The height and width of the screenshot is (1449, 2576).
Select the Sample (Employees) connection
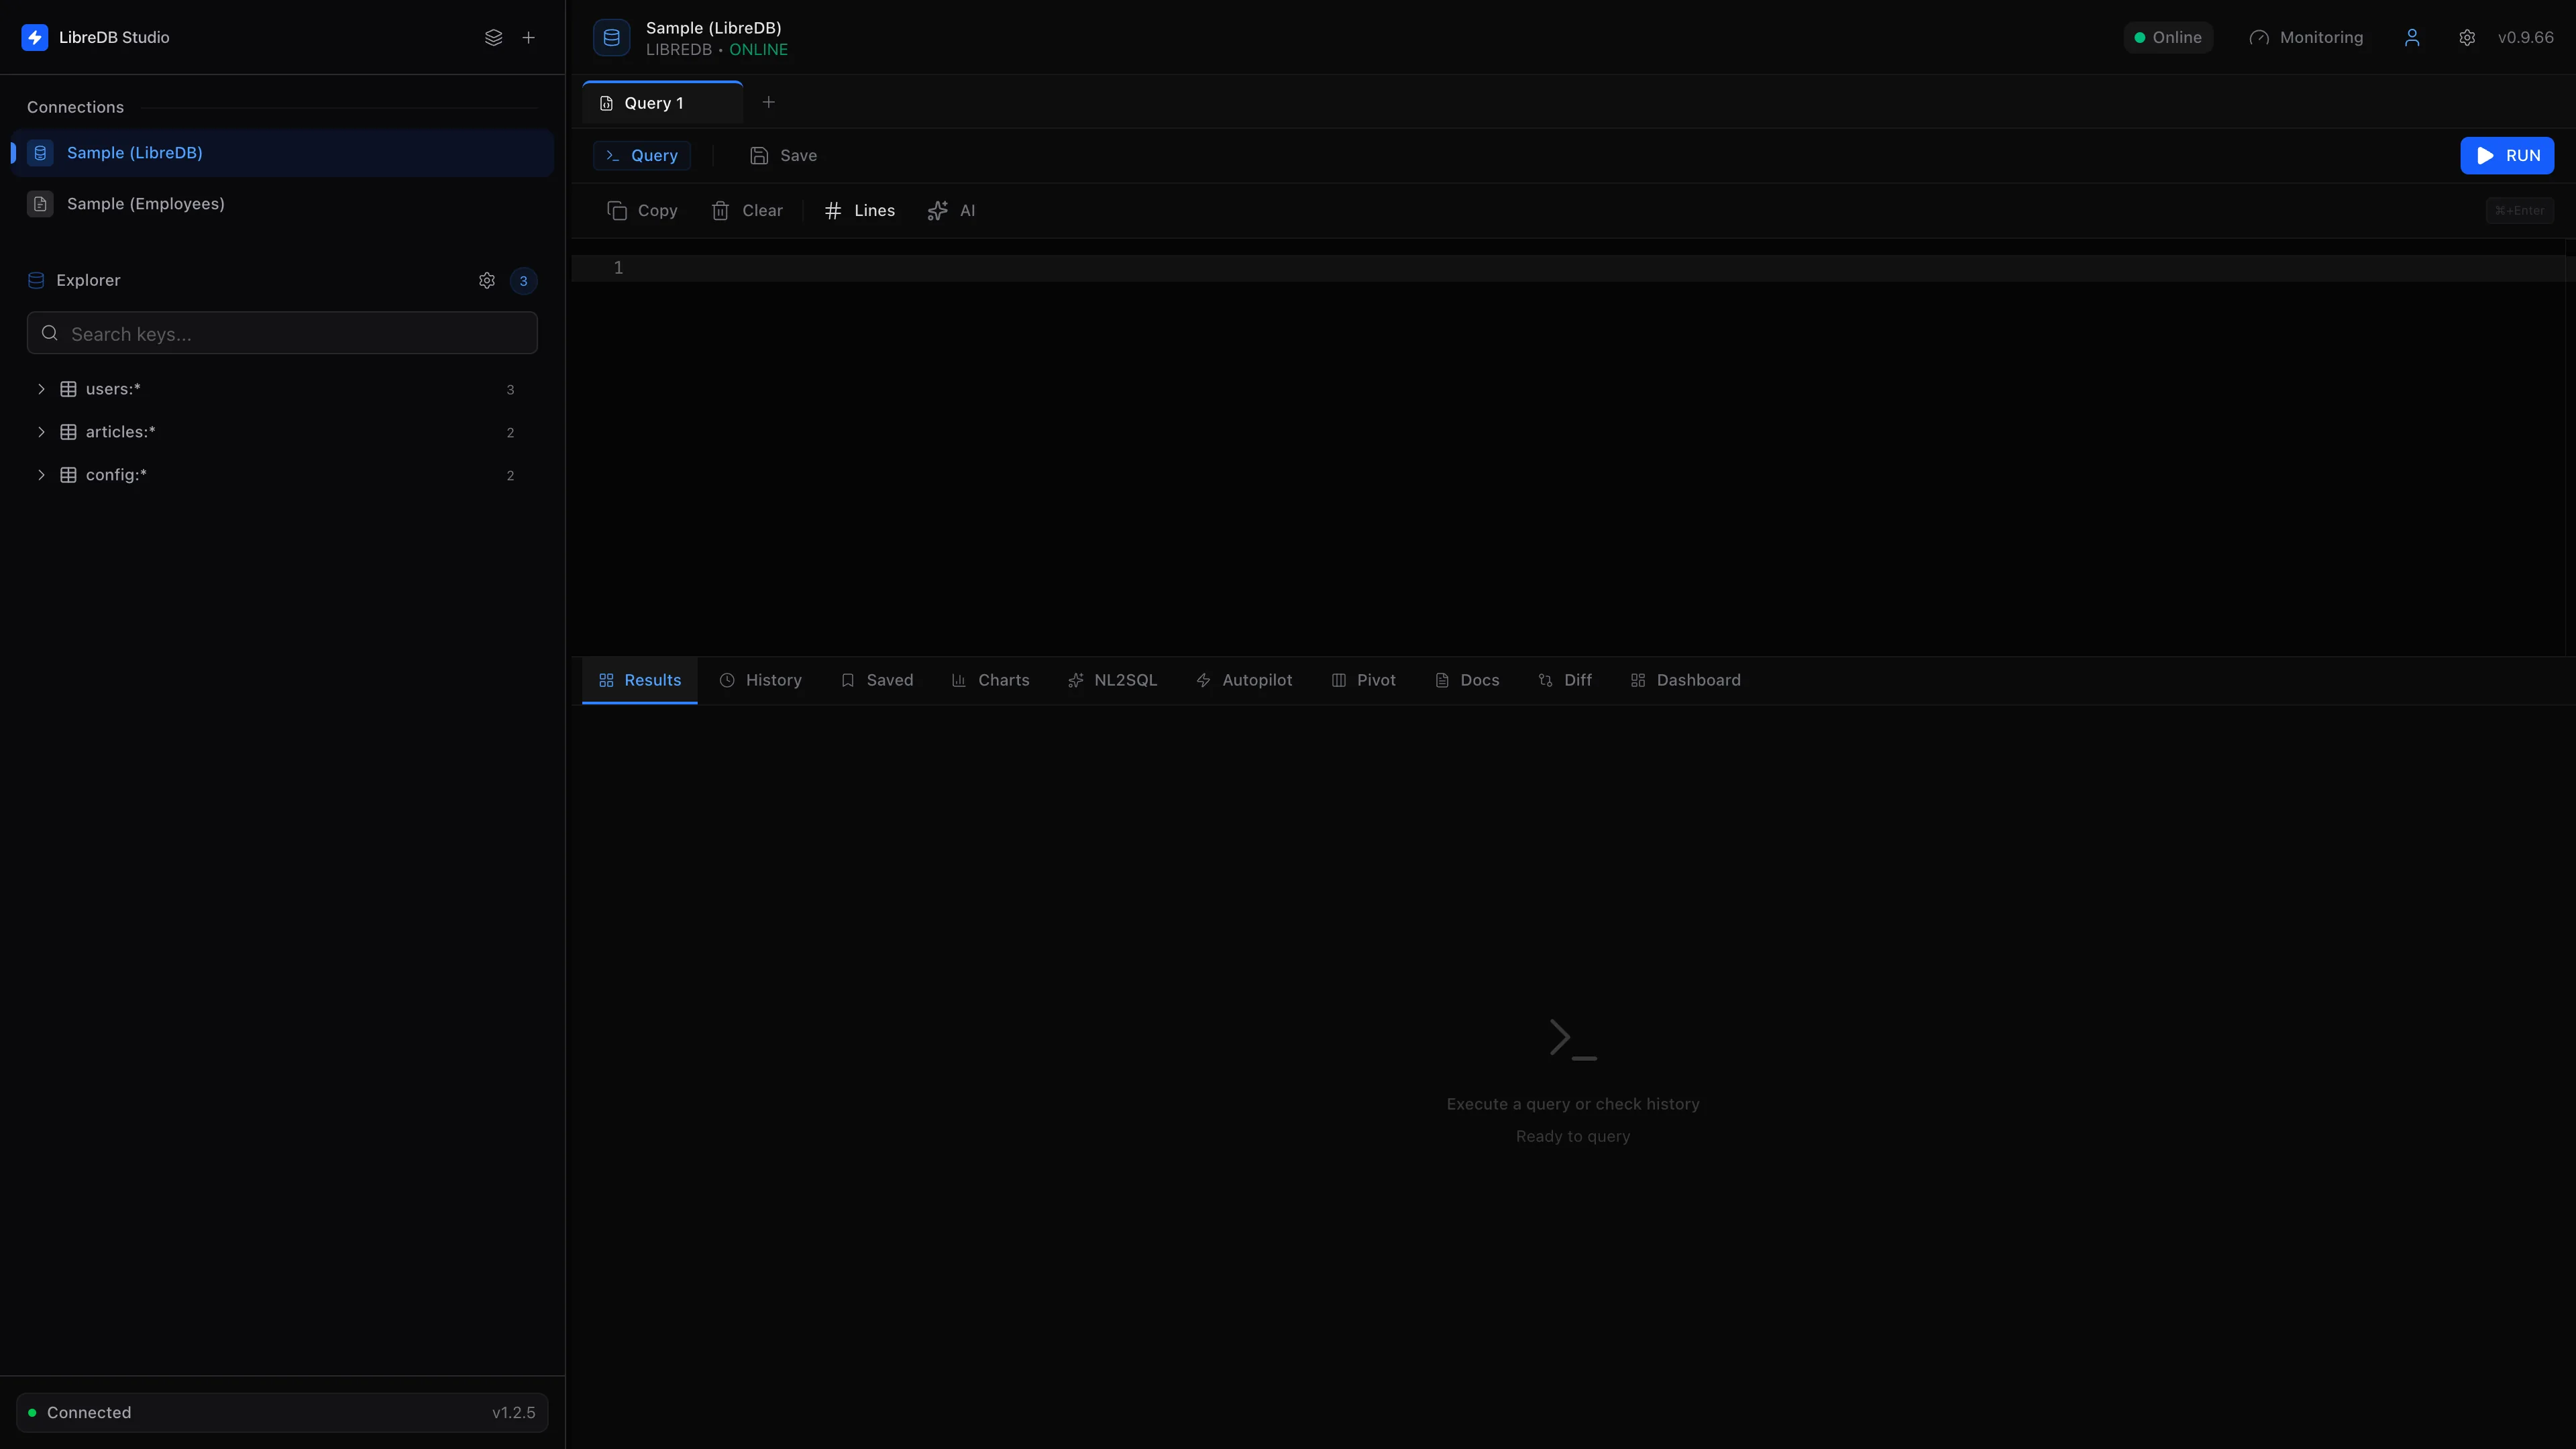pyautogui.click(x=282, y=204)
